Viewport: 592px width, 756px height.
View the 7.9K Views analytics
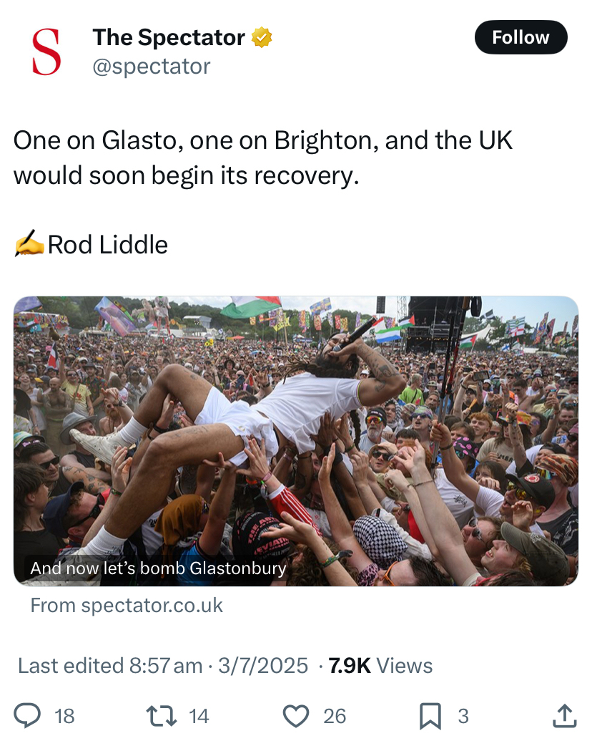tap(380, 666)
